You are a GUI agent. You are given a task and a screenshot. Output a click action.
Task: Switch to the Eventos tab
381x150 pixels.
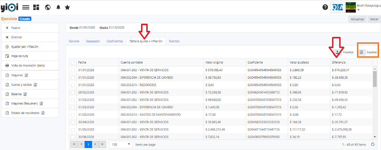[174, 41]
